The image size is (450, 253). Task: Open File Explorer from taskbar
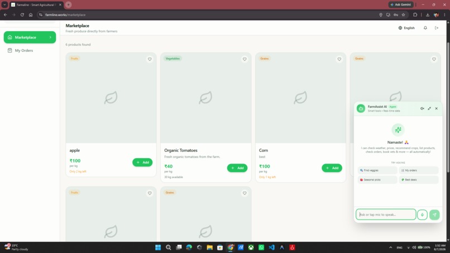pyautogui.click(x=209, y=247)
